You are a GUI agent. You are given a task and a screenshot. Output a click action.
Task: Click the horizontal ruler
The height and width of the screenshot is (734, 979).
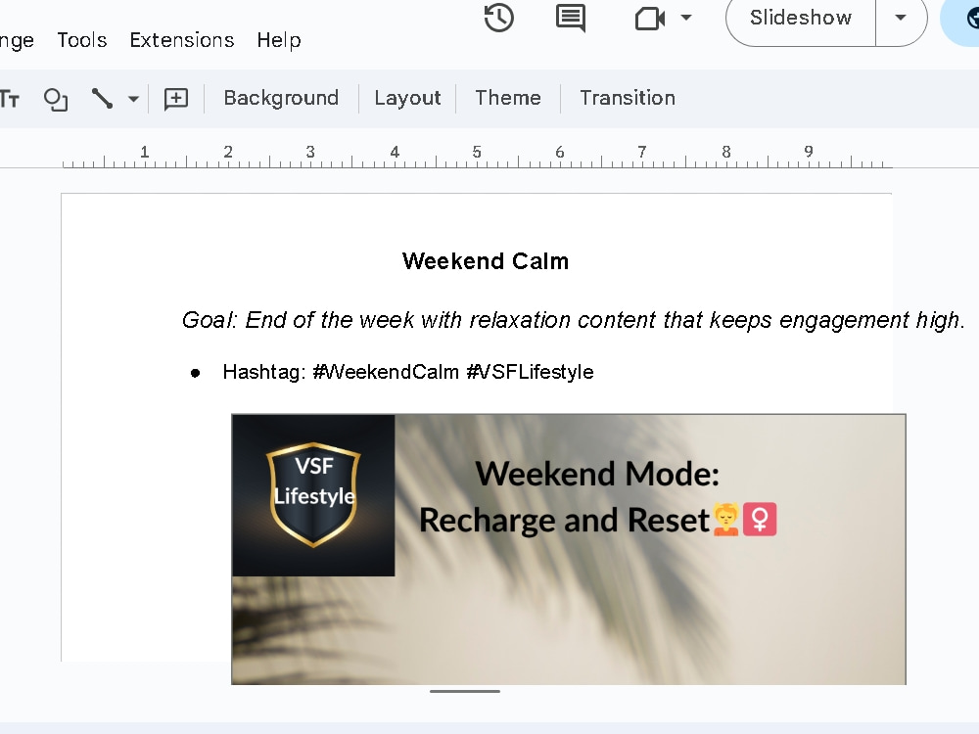[478, 156]
